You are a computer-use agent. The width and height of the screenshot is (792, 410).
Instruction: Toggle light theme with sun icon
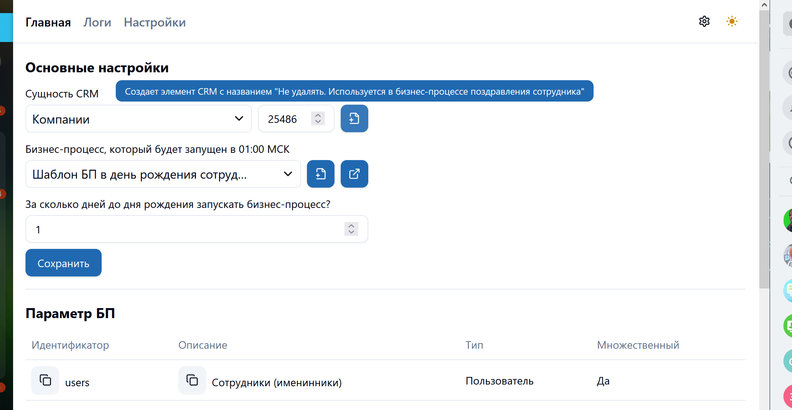[731, 22]
